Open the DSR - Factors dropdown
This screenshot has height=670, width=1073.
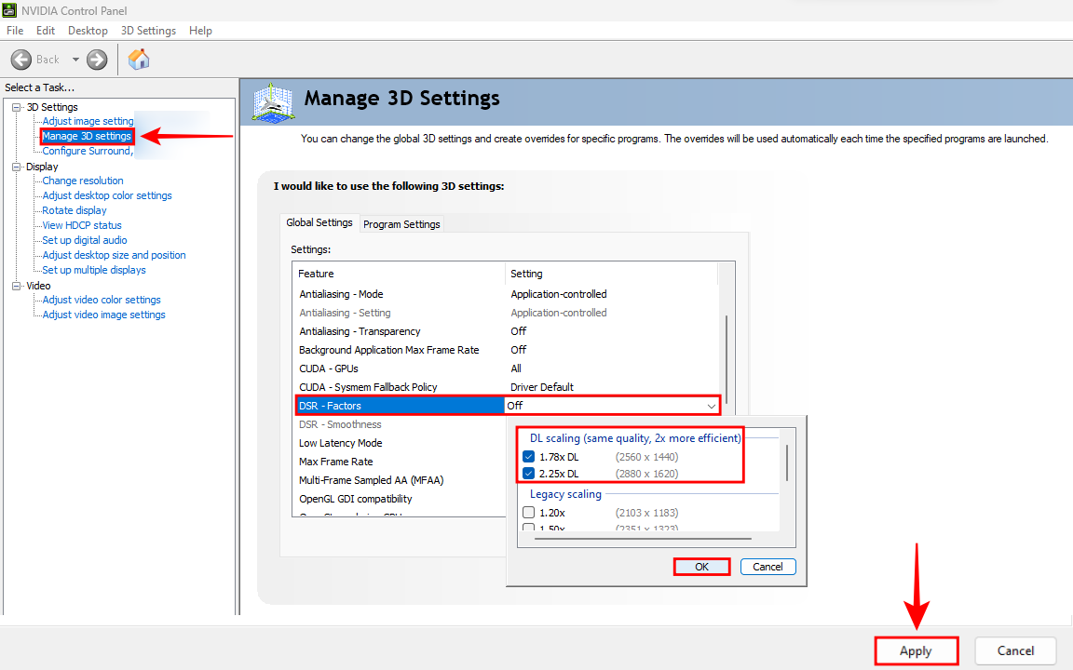712,406
